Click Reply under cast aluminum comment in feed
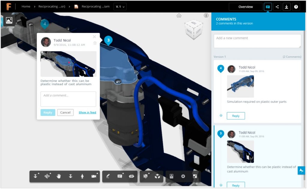307x189 pixels. 236,185
